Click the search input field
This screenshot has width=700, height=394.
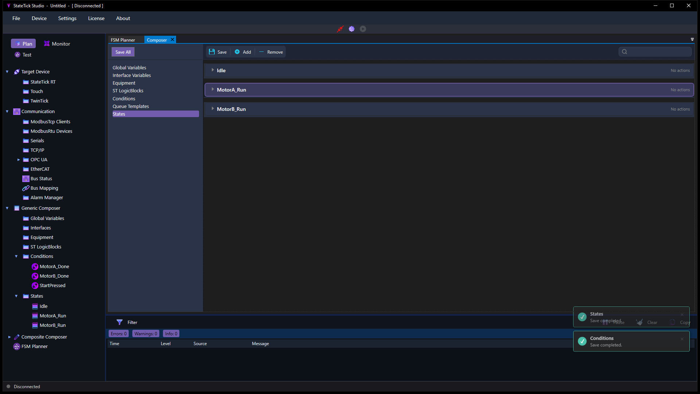[655, 52]
